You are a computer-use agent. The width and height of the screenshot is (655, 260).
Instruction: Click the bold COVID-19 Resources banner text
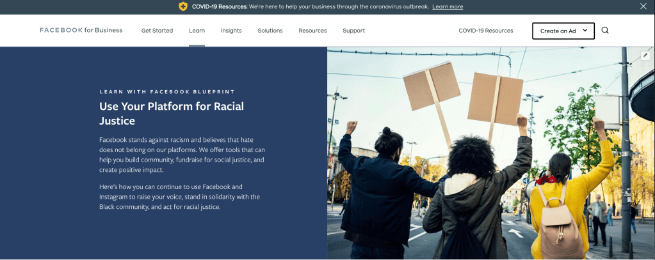pos(218,6)
